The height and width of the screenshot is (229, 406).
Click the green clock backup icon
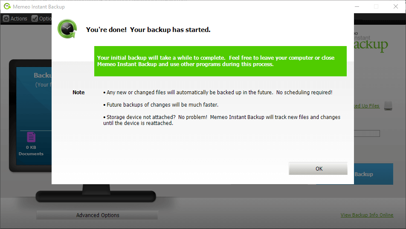pos(67,29)
